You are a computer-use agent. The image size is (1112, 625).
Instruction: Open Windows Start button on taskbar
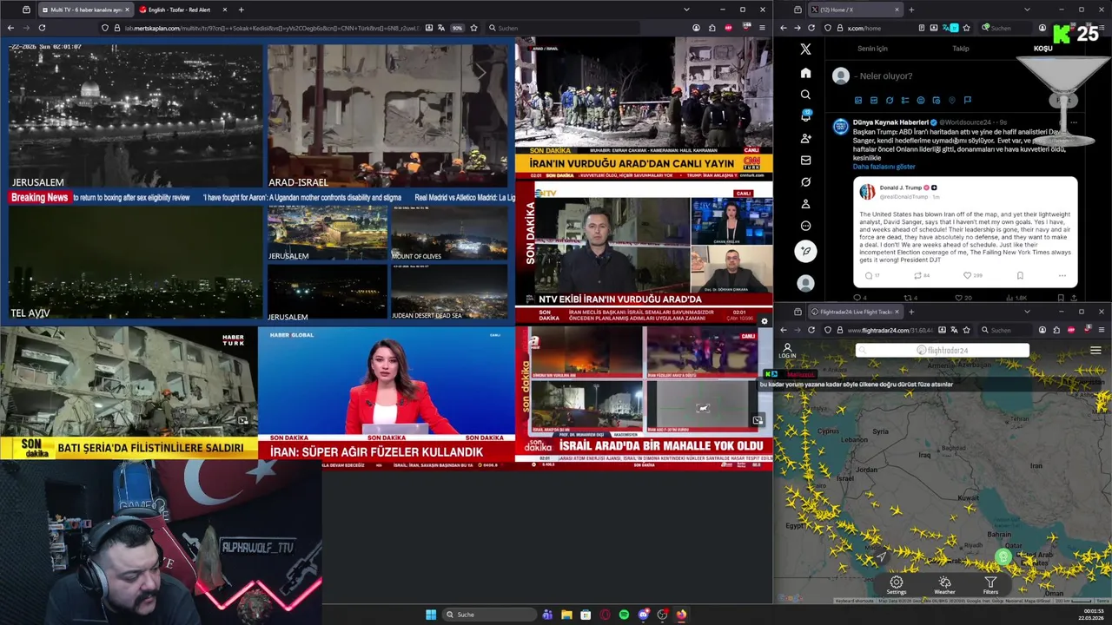430,615
